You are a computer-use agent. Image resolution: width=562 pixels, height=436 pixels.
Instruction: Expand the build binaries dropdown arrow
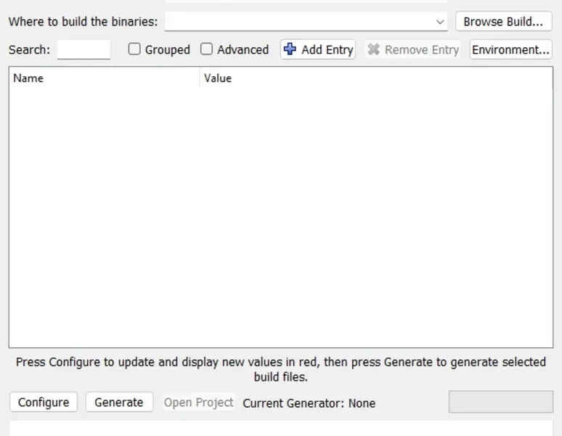click(440, 22)
